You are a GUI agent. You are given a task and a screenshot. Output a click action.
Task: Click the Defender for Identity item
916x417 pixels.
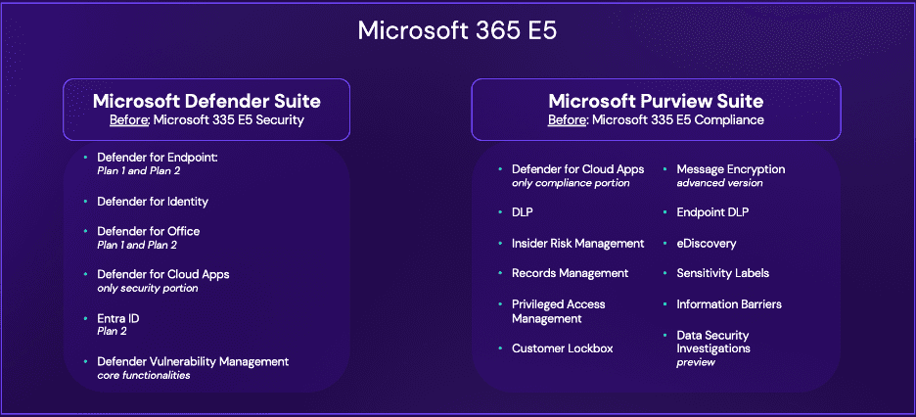tap(152, 202)
